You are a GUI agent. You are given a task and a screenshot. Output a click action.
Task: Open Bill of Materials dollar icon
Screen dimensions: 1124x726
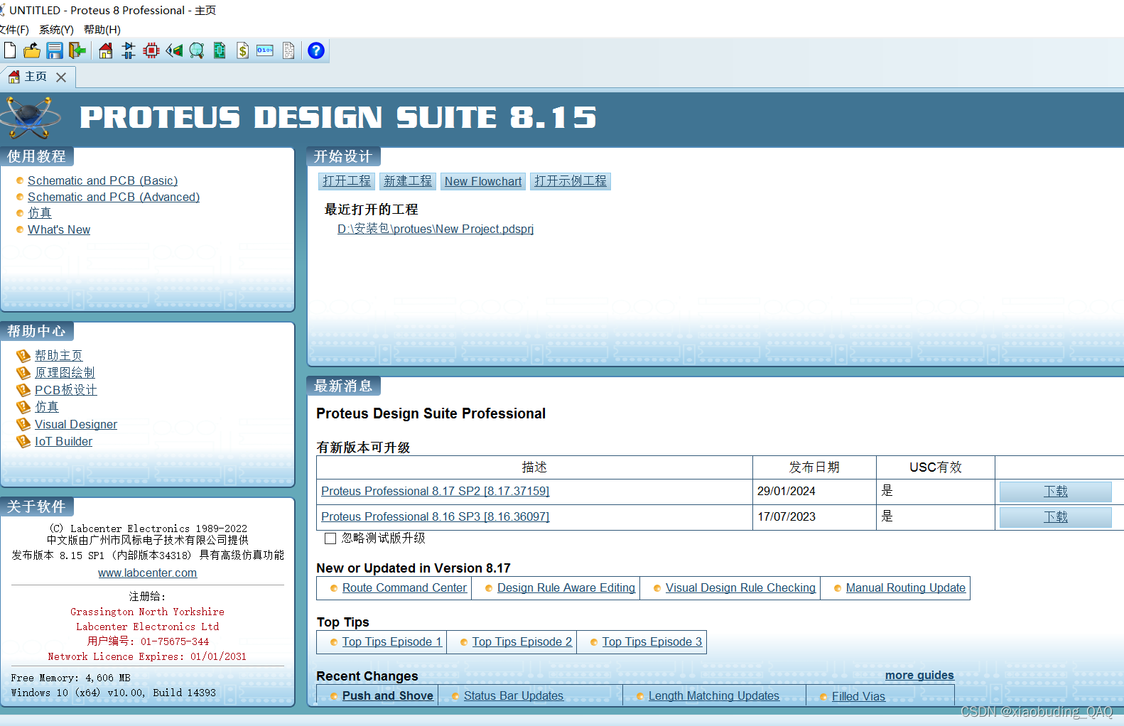[242, 50]
